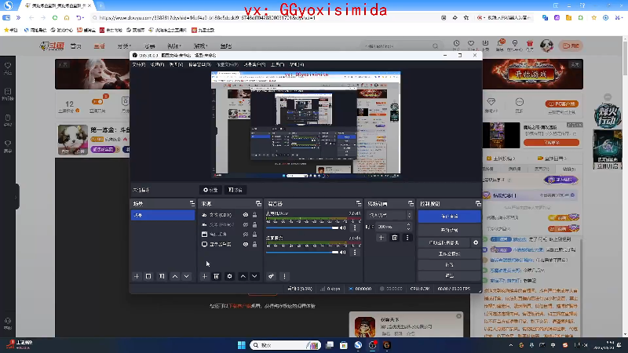Click heart icon in Douyu left sidebar

pos(8,66)
